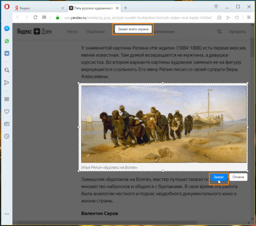
Task: Click the snapshot camera icon
Action: click(219, 17)
